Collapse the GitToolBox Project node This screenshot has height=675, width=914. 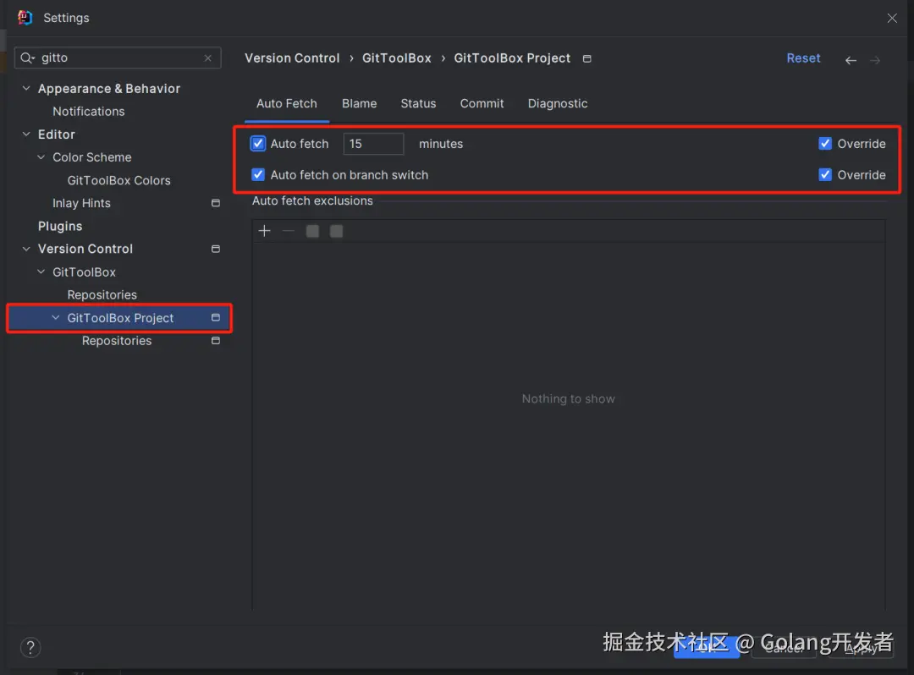(55, 317)
